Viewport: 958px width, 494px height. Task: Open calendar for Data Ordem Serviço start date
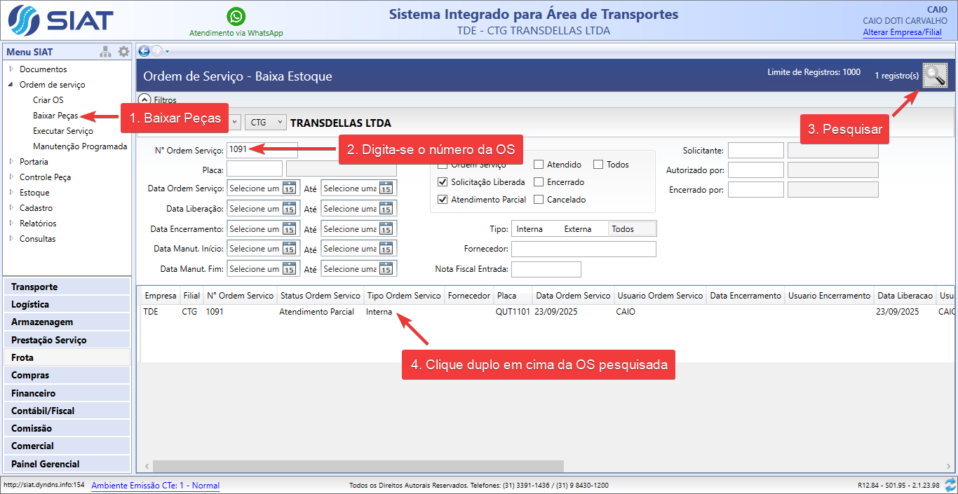(x=289, y=188)
